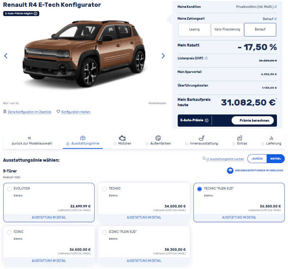The height and width of the screenshot is (269, 288).
Task: Edit Privatkondition with pencil icon
Action: (276, 7)
